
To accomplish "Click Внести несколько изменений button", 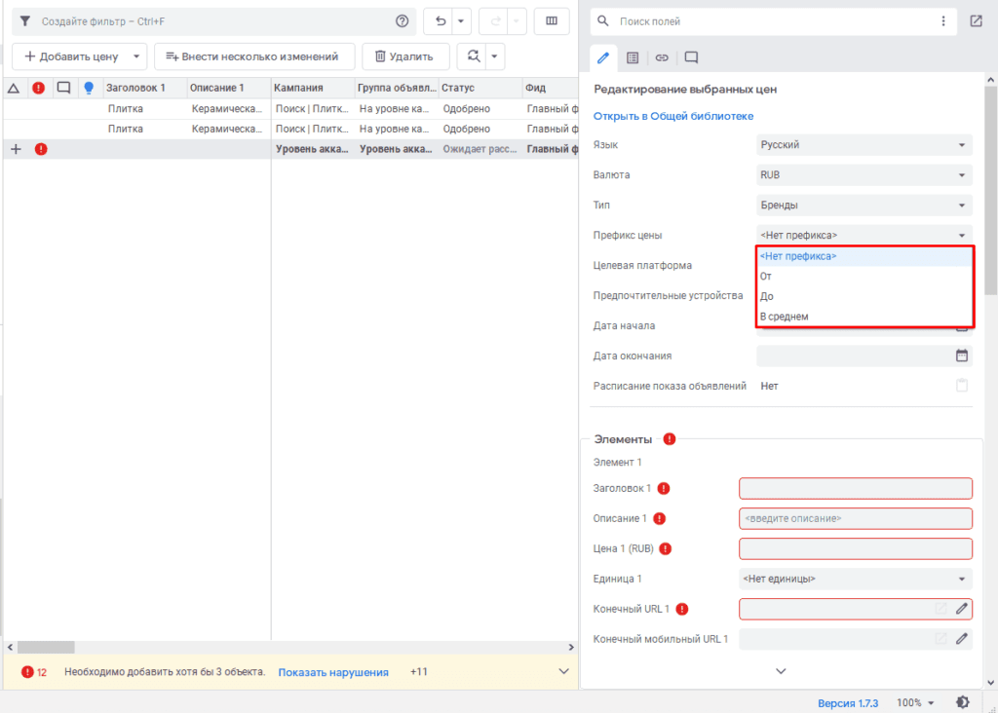I will click(x=254, y=56).
